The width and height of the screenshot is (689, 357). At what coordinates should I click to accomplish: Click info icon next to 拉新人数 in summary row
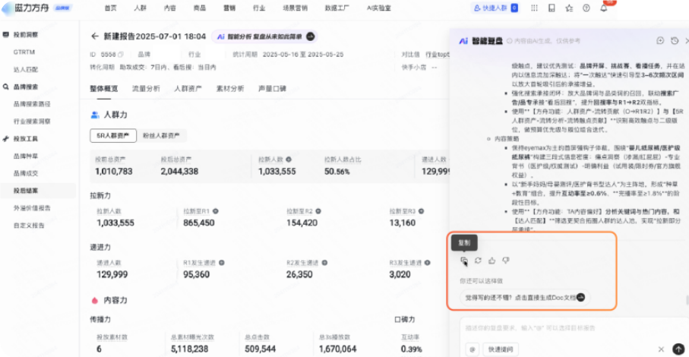click(289, 160)
